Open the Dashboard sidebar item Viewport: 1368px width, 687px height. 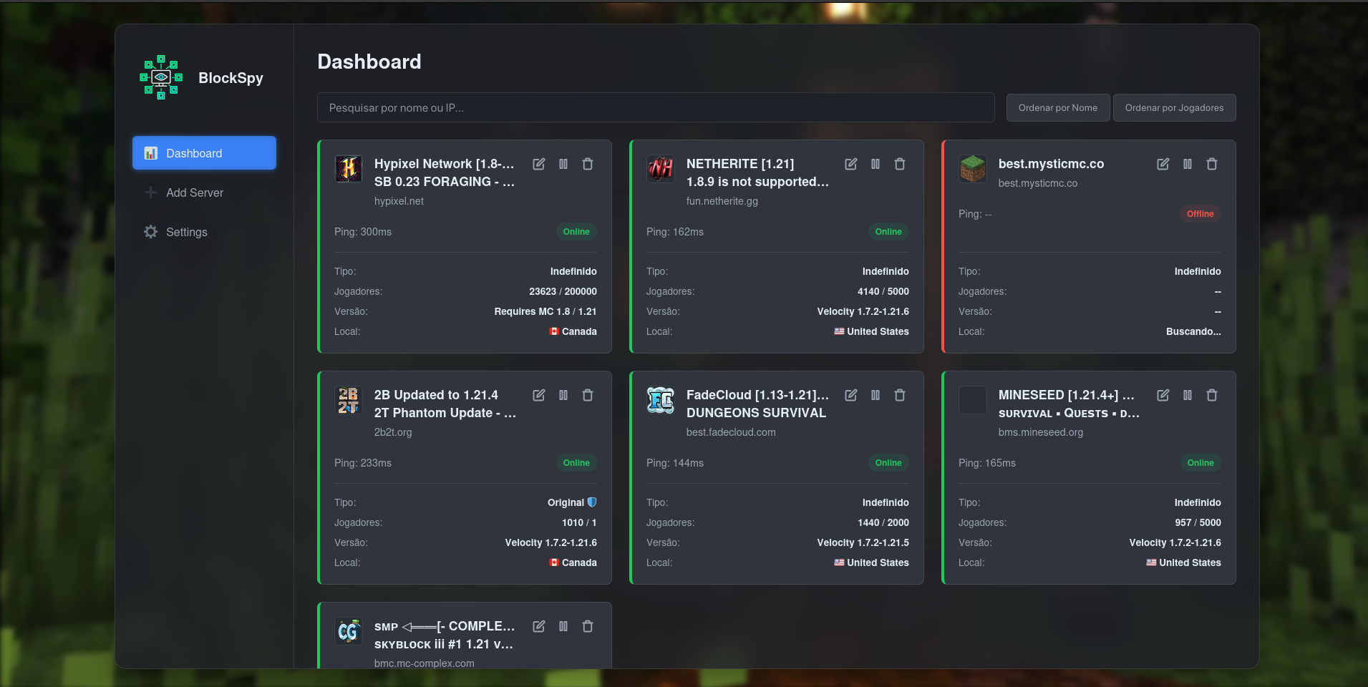pos(204,153)
